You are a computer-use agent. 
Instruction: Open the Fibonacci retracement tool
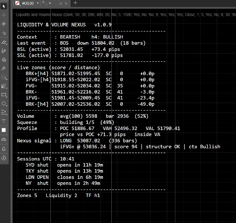pyautogui.click(x=4, y=77)
